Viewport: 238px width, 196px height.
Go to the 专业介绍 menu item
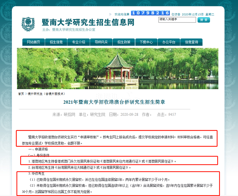click(78, 42)
